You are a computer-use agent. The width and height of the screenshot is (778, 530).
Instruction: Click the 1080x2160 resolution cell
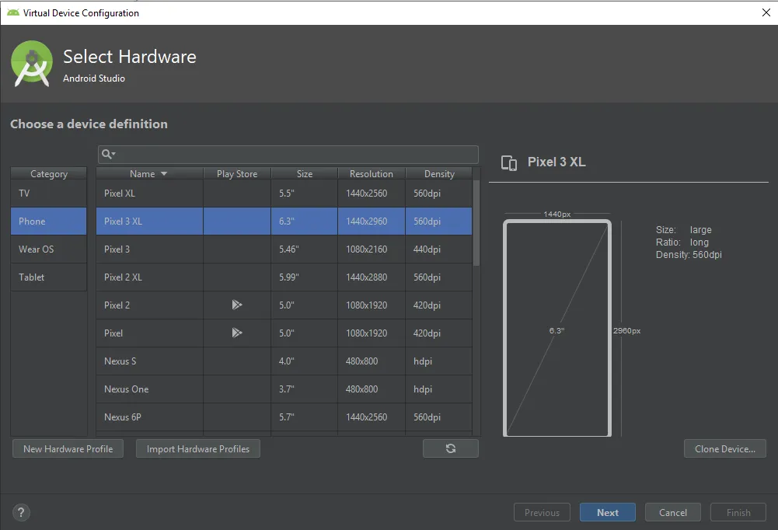point(372,249)
